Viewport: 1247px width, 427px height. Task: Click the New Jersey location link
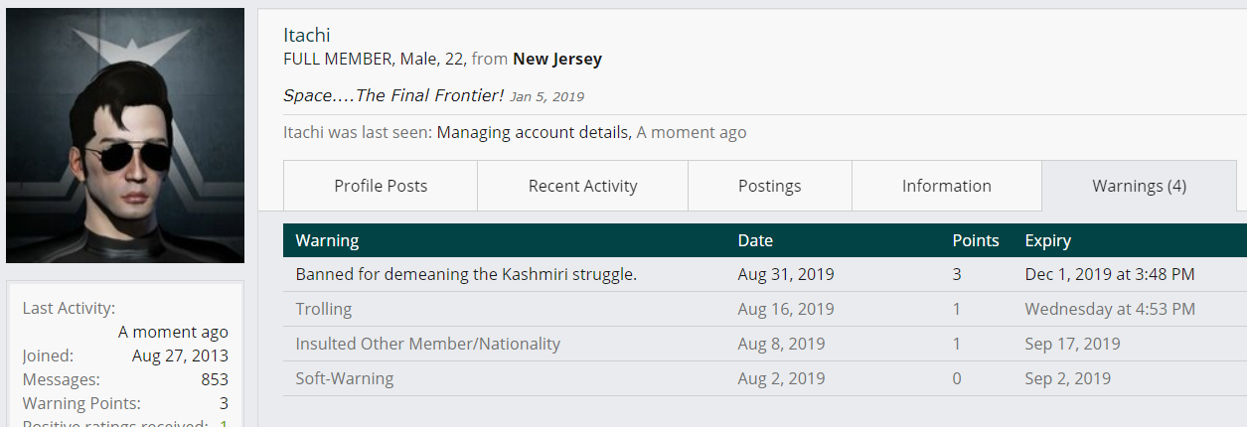click(557, 59)
